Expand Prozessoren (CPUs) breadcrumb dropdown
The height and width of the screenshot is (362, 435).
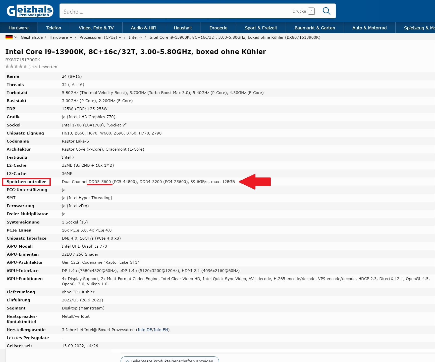click(x=120, y=37)
